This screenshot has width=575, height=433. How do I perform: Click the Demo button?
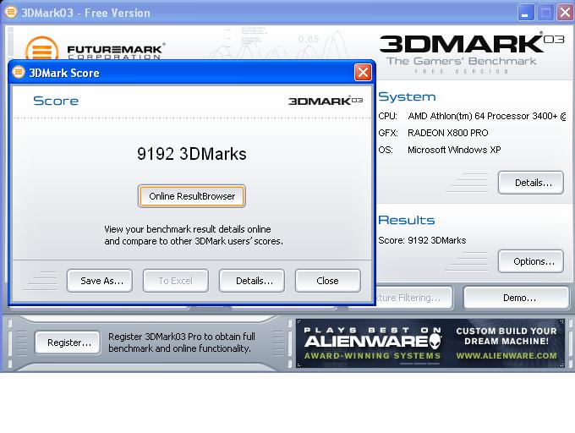[517, 298]
